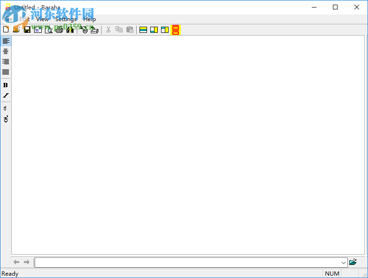
Task: Open the File menu
Action: point(8,19)
